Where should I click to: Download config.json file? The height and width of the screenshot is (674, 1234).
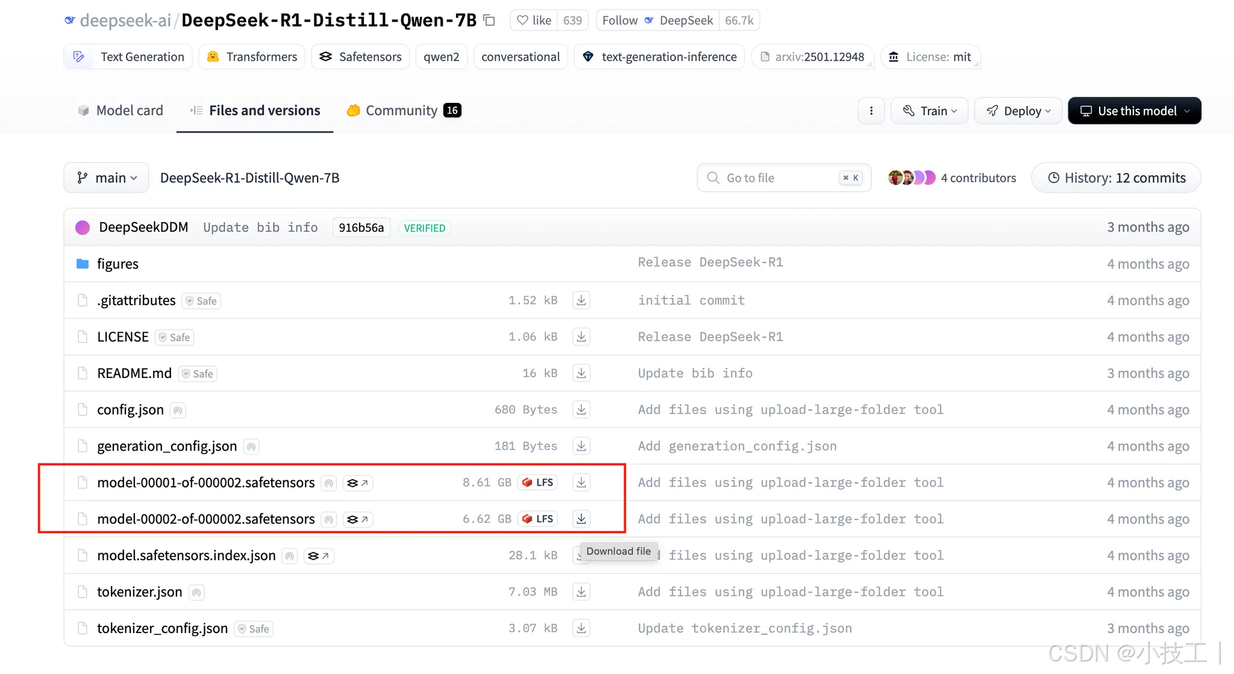[x=581, y=409]
